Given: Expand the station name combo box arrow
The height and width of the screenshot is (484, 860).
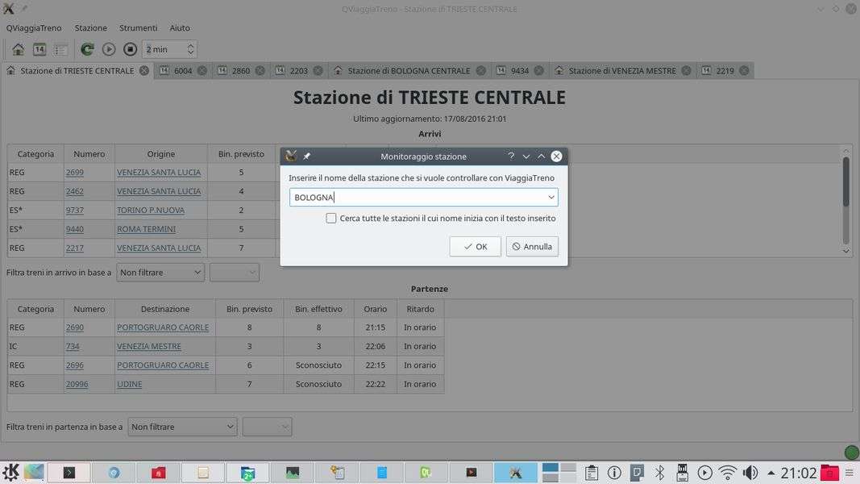Looking at the screenshot, I should coord(551,198).
